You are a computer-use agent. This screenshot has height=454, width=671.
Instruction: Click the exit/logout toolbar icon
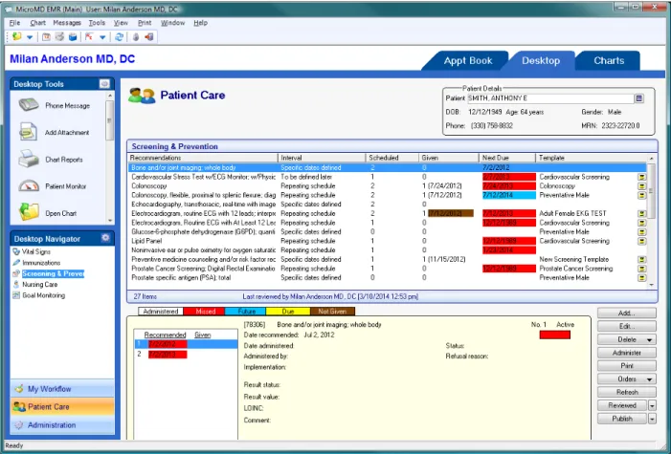tap(149, 37)
